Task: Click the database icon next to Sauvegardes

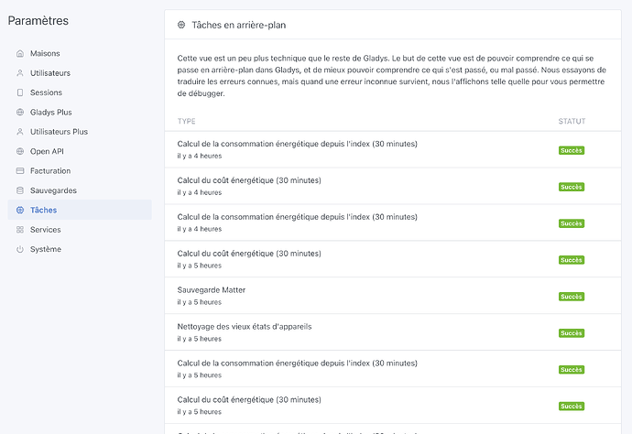Action: [20, 190]
